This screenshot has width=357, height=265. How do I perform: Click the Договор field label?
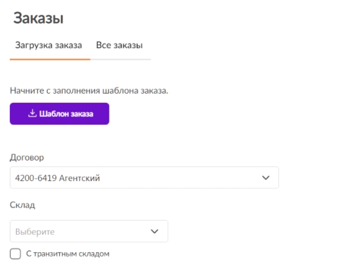[27, 157]
